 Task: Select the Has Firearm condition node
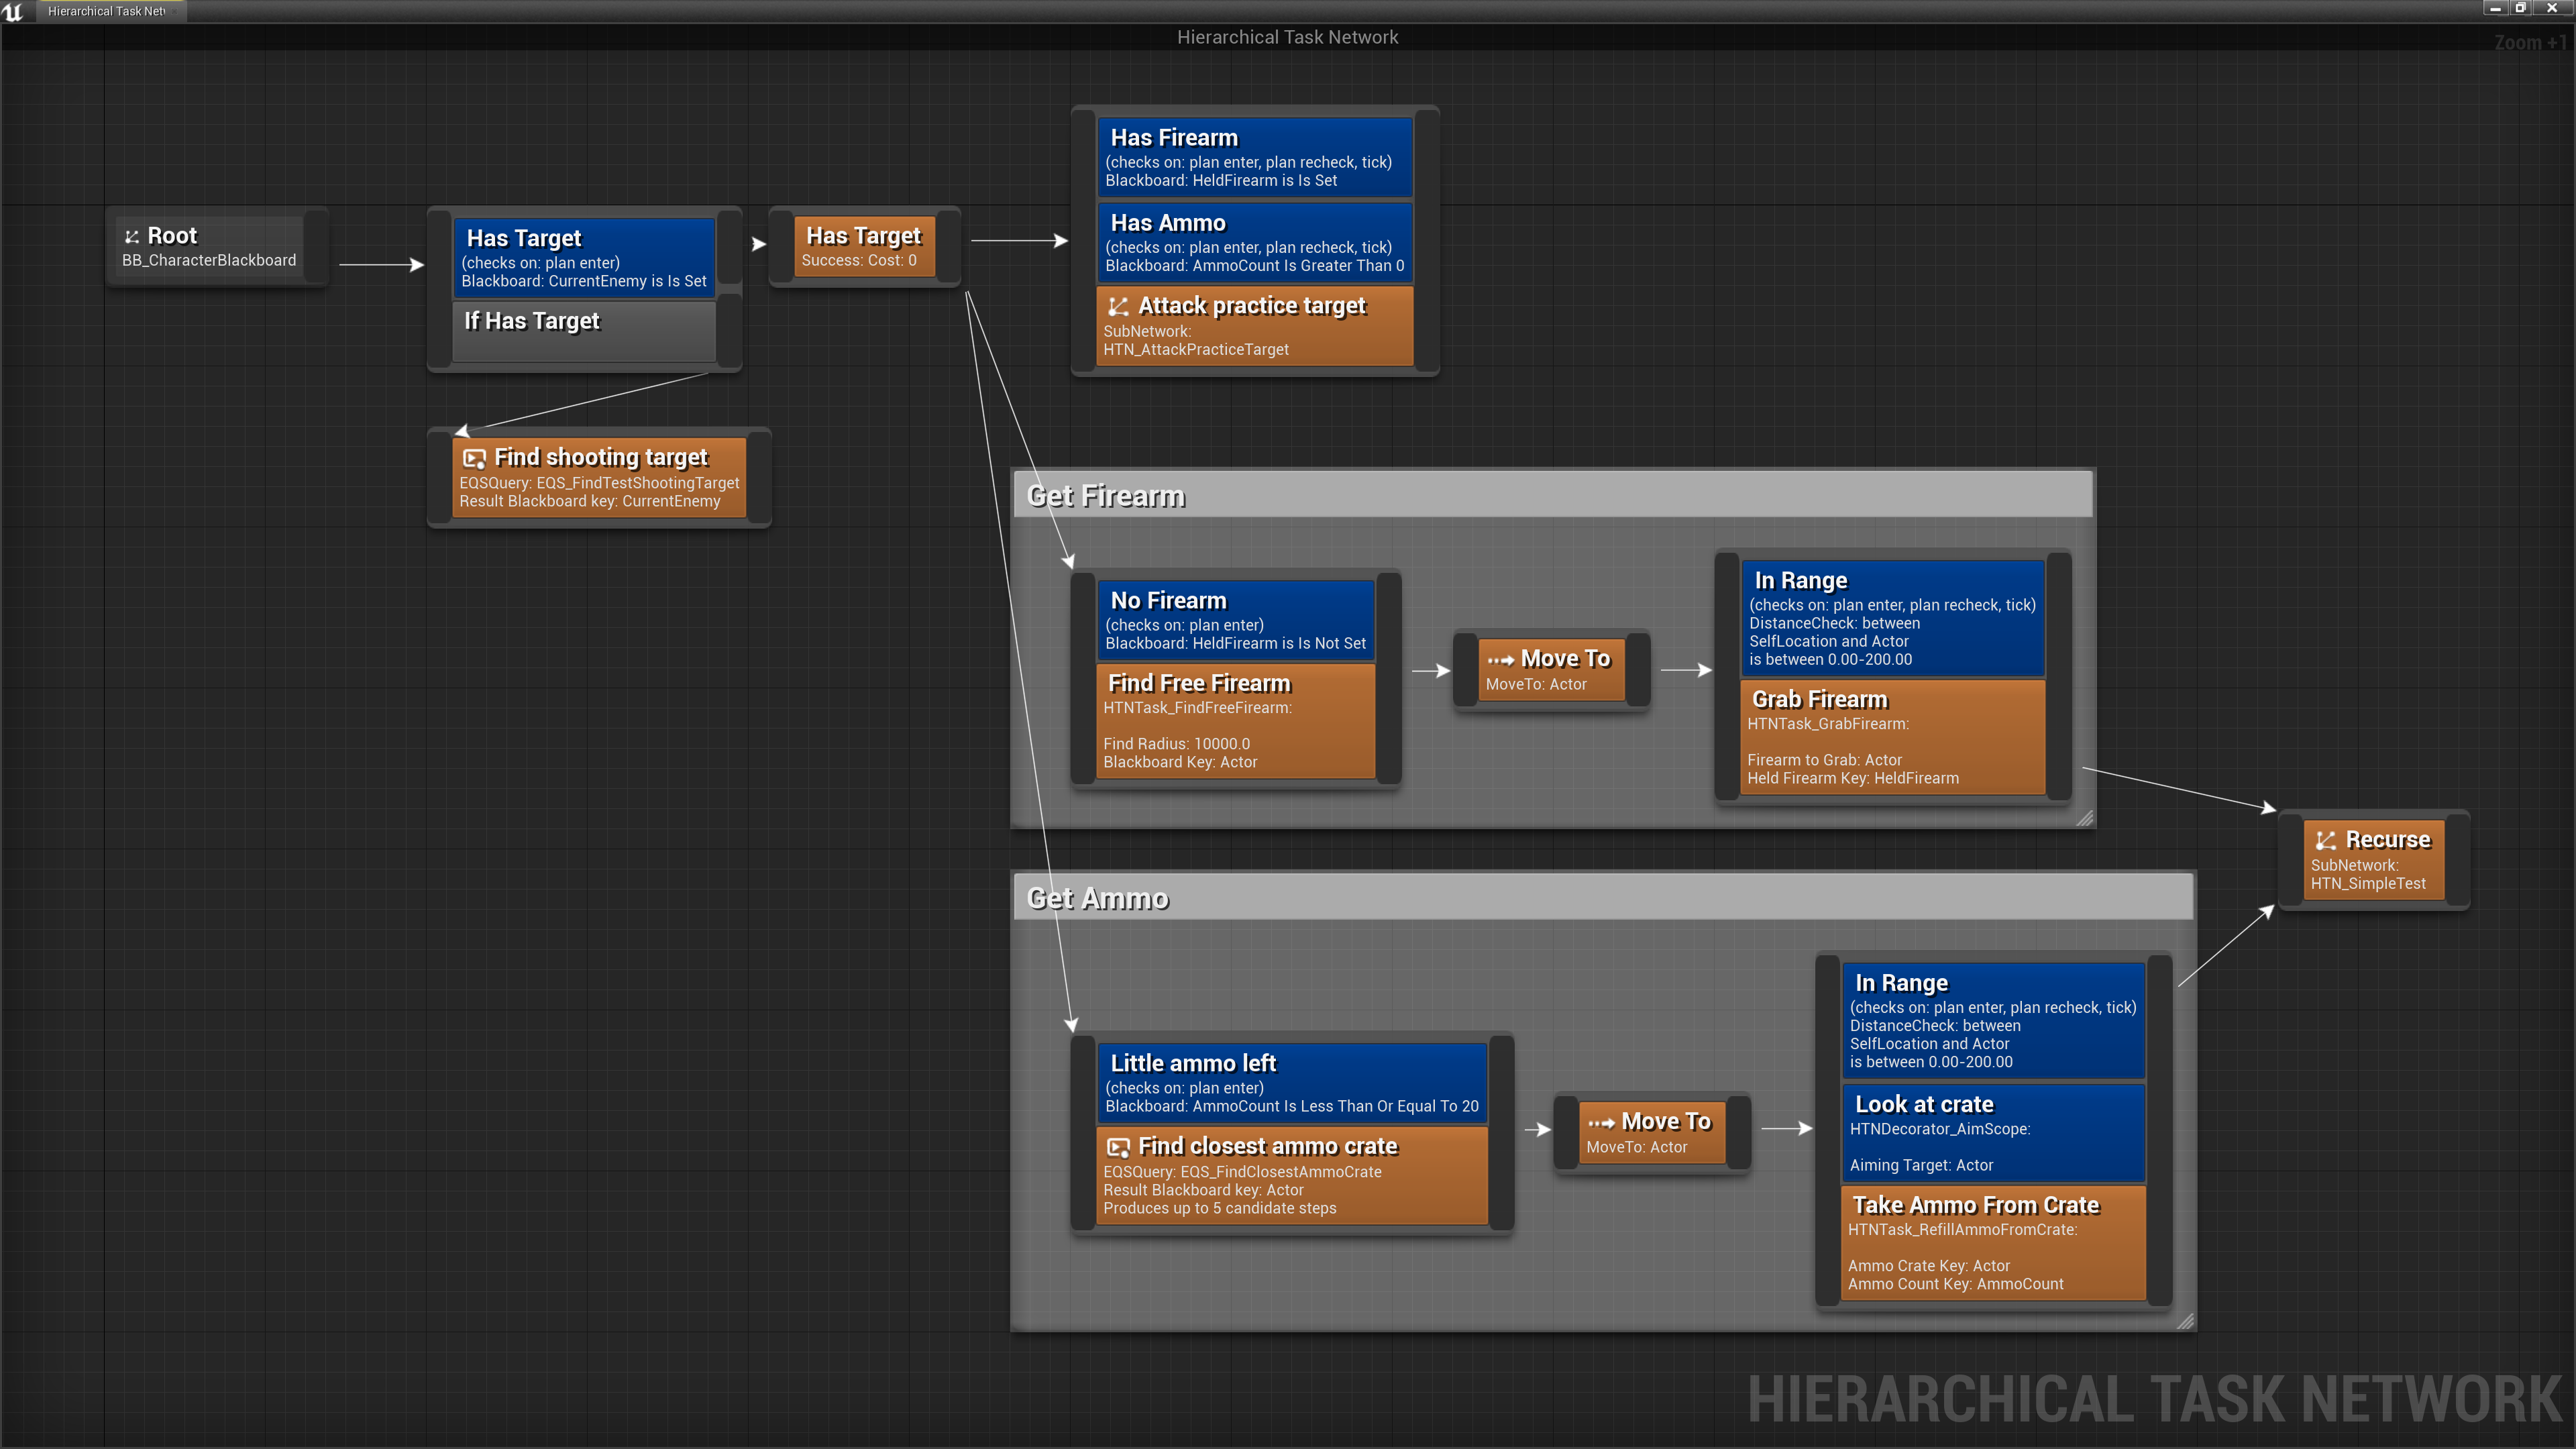point(1254,157)
